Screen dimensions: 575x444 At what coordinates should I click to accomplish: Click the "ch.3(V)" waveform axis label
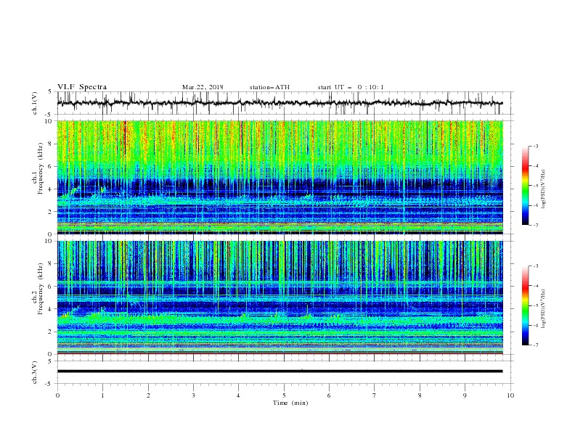pyautogui.click(x=35, y=372)
